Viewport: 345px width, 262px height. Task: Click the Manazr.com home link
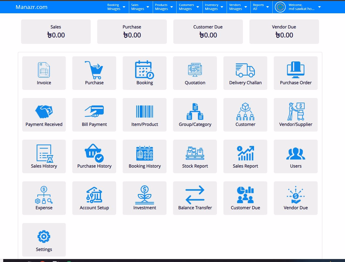31,7
